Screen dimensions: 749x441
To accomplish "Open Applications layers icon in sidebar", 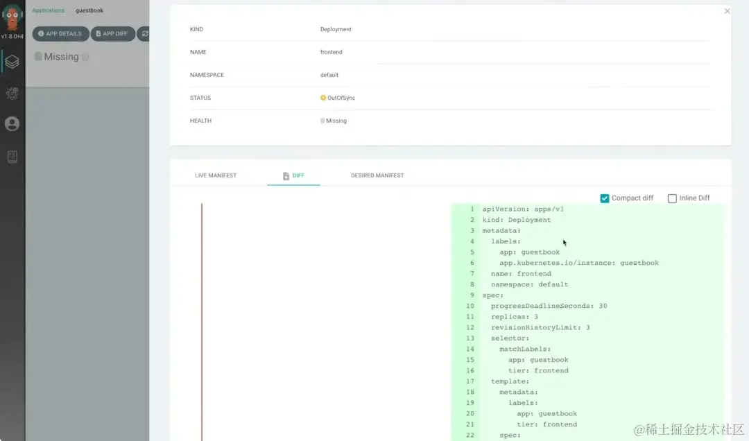I will tap(12, 62).
